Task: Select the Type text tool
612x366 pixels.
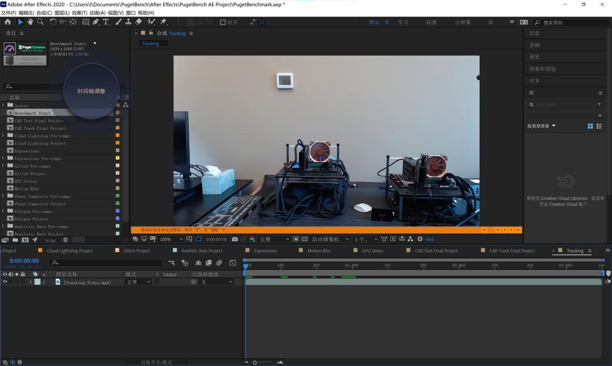Action: (106, 22)
